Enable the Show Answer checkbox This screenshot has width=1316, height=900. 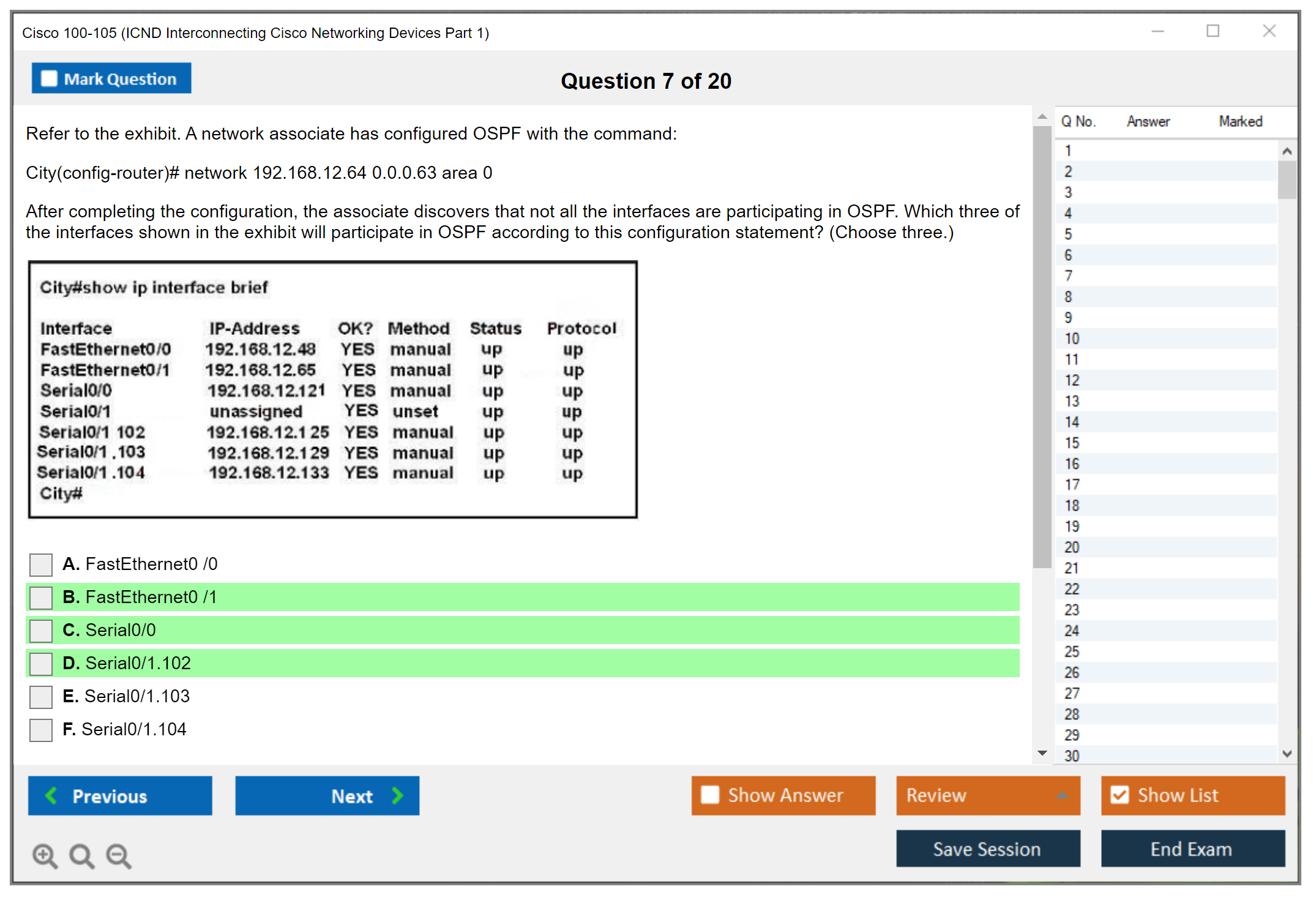pos(710,795)
